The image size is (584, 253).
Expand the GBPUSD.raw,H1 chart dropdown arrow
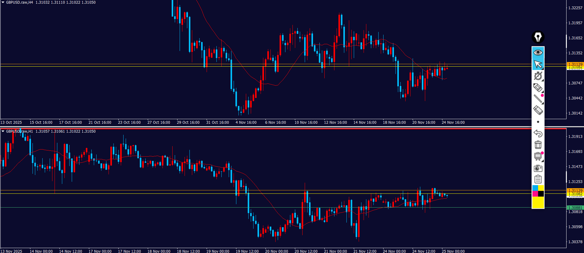(3, 131)
